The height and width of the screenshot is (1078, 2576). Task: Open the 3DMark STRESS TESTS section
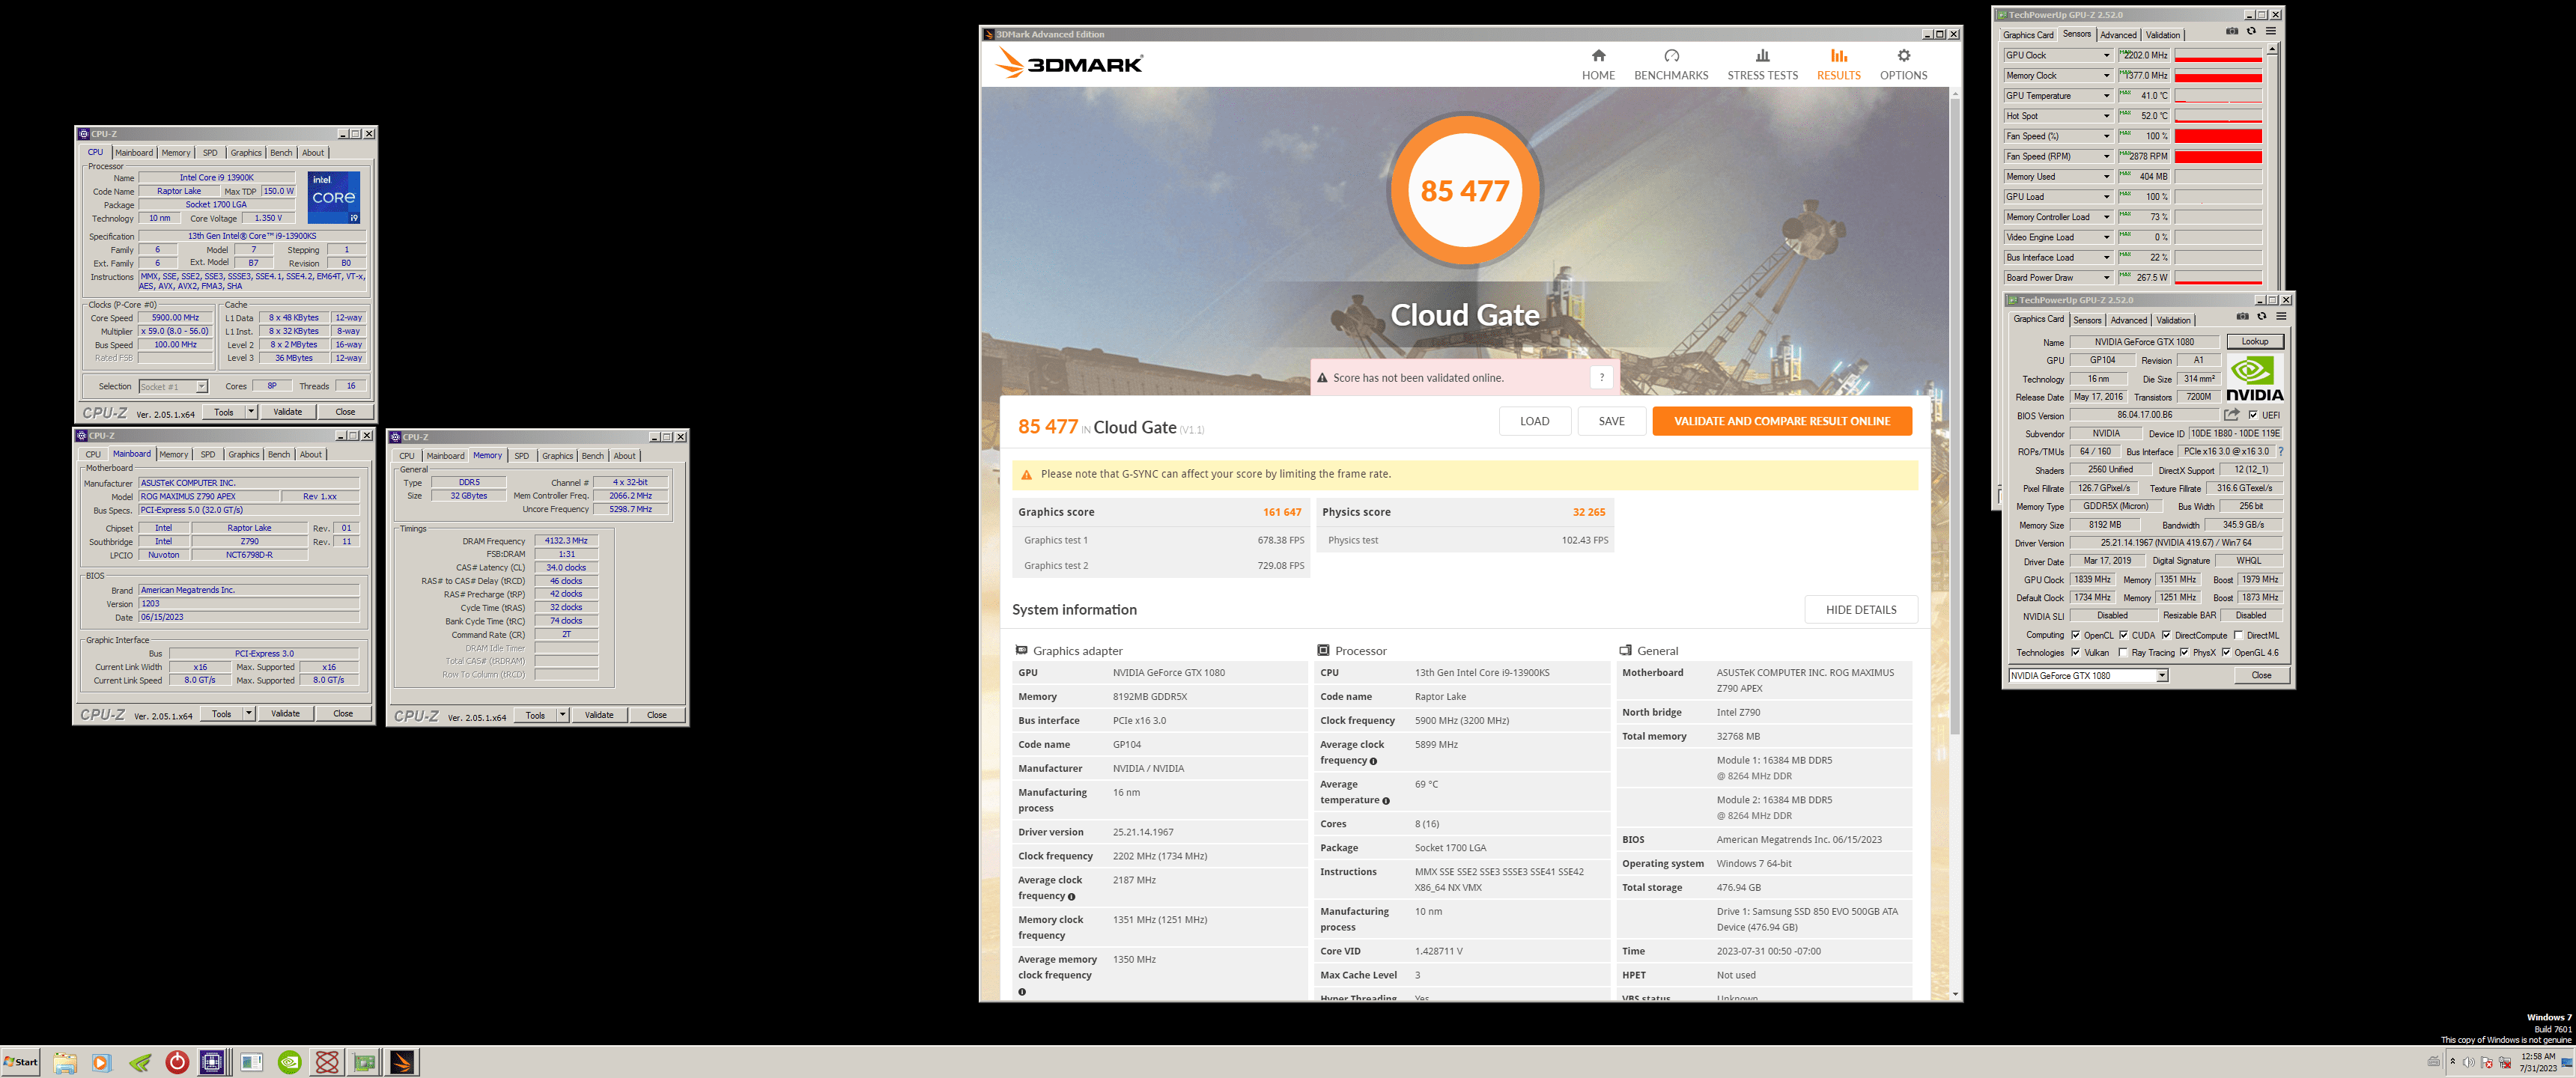pyautogui.click(x=1762, y=65)
